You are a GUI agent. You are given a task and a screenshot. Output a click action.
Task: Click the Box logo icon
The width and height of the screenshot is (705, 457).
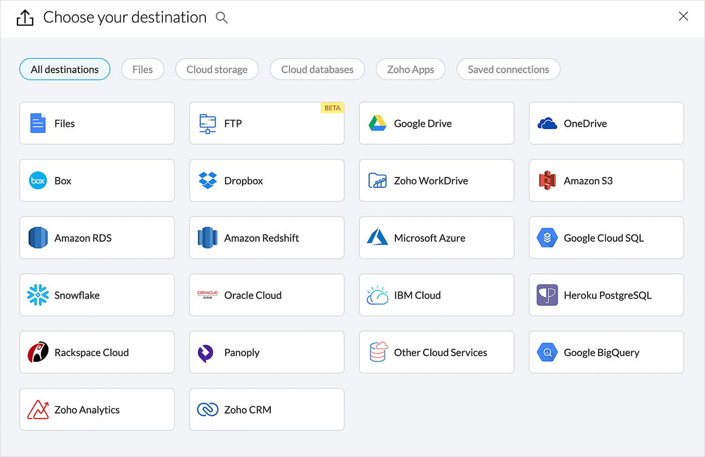[x=38, y=180]
